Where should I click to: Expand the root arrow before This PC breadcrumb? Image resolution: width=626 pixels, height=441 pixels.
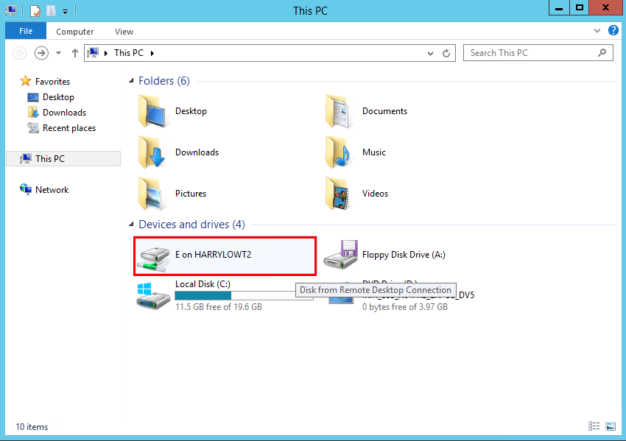coord(106,53)
